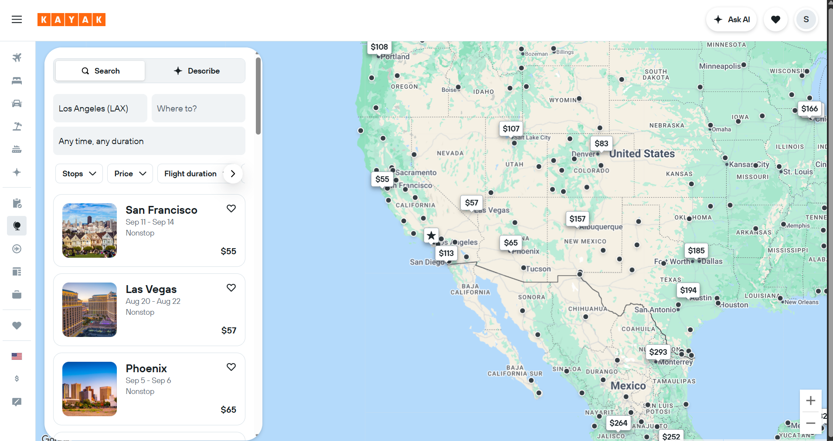
Task: Expand the Price filter dropdown
Action: pyautogui.click(x=130, y=174)
